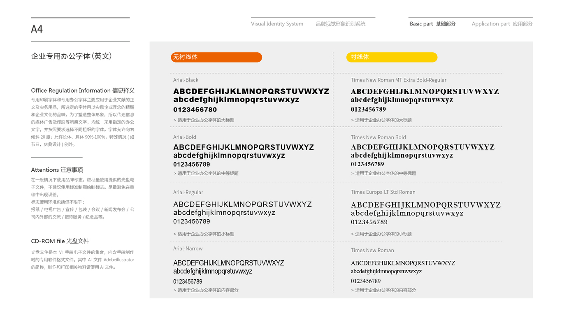Click the Arial-Bold font name
562x316 pixels.
pos(185,137)
